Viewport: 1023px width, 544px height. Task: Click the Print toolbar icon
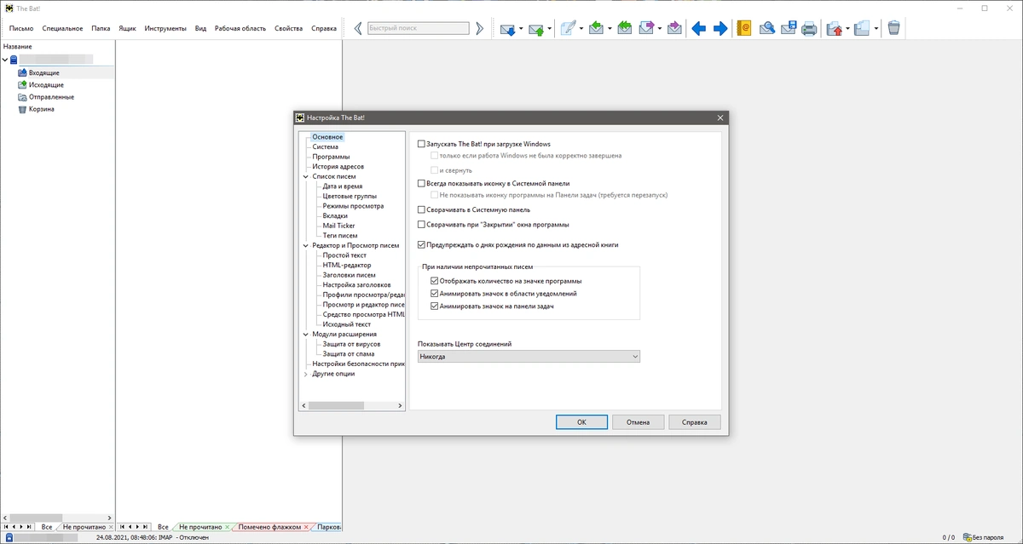pyautogui.click(x=809, y=28)
